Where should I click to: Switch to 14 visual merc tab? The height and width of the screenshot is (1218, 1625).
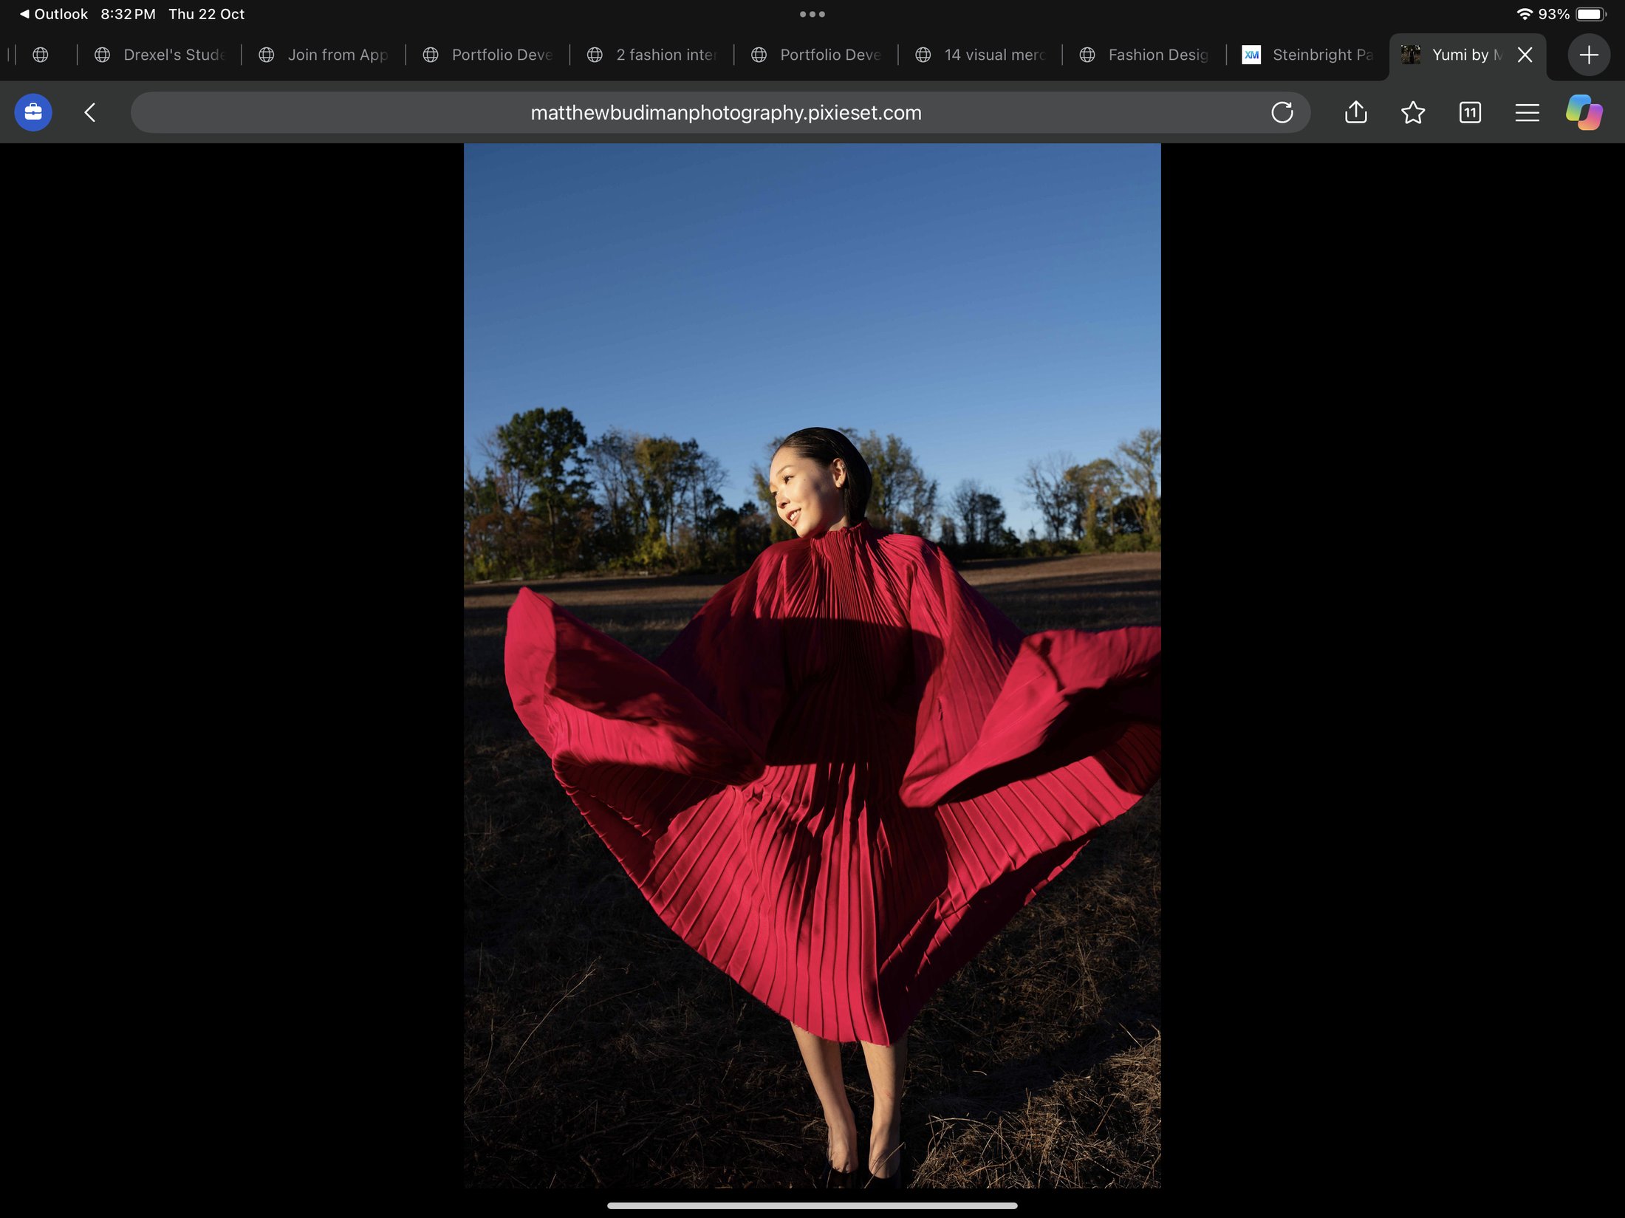pyautogui.click(x=980, y=55)
